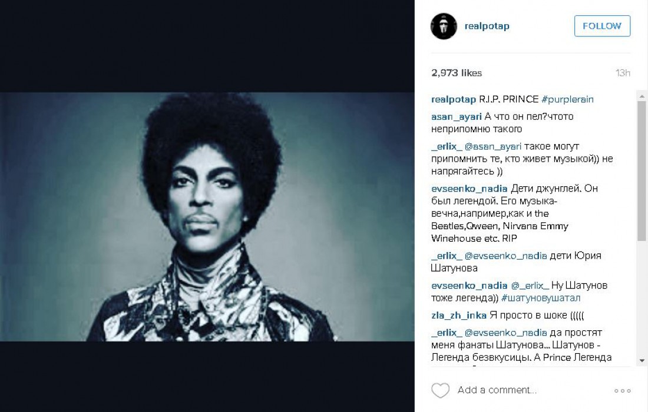648x412 pixels.
Task: Click the 13h post timestamp
Action: pos(623,73)
